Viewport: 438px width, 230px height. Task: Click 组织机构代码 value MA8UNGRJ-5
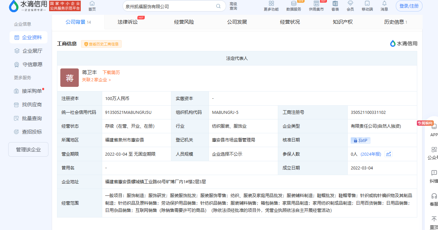[x=225, y=113]
